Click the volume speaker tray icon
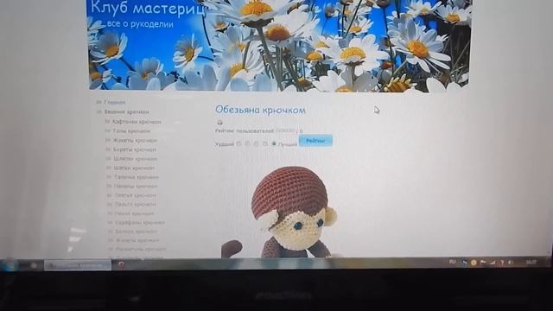Viewport: 553px width, 311px height. point(511,263)
